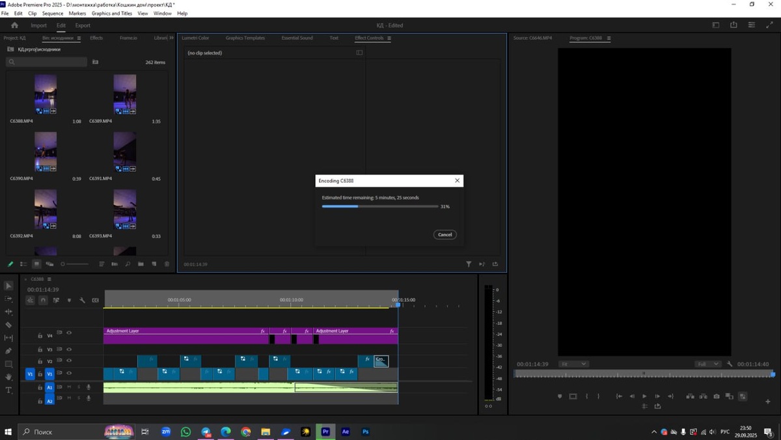Select the Razor tool

coord(8,325)
